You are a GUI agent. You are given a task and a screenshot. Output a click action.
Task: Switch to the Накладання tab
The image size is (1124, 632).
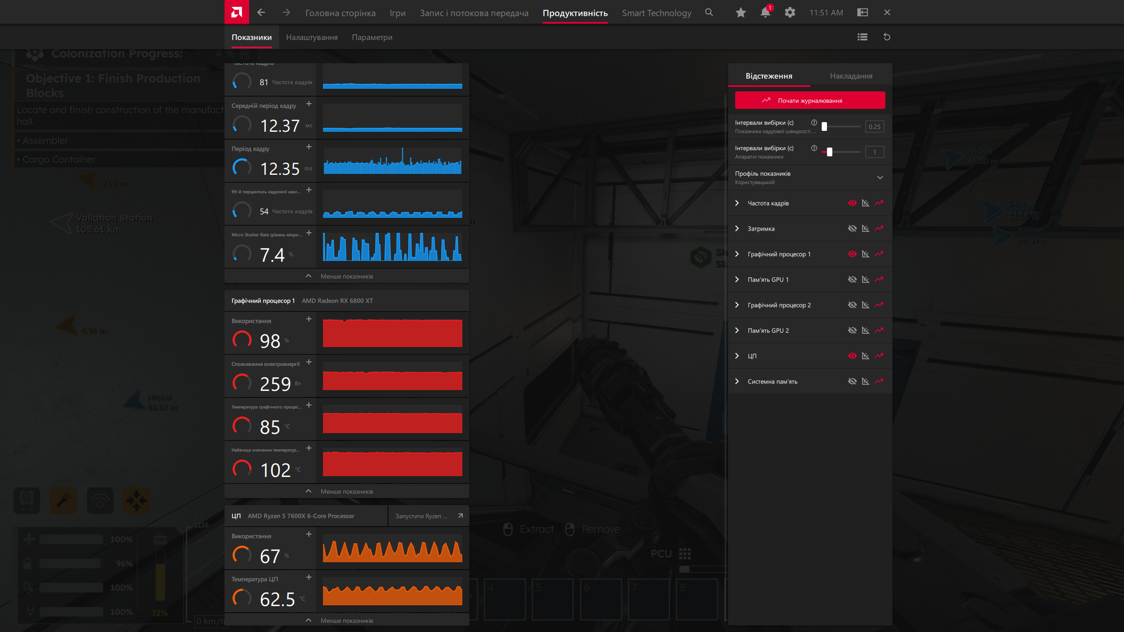851,76
